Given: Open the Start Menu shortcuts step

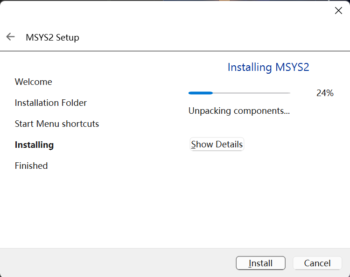Looking at the screenshot, I should click(57, 124).
